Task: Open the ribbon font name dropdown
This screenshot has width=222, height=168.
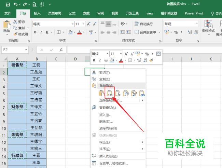Action: [x=72, y=24]
